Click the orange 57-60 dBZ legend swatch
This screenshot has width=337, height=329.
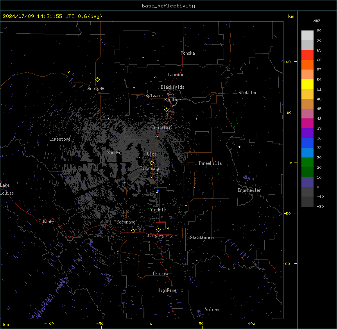tap(307, 64)
